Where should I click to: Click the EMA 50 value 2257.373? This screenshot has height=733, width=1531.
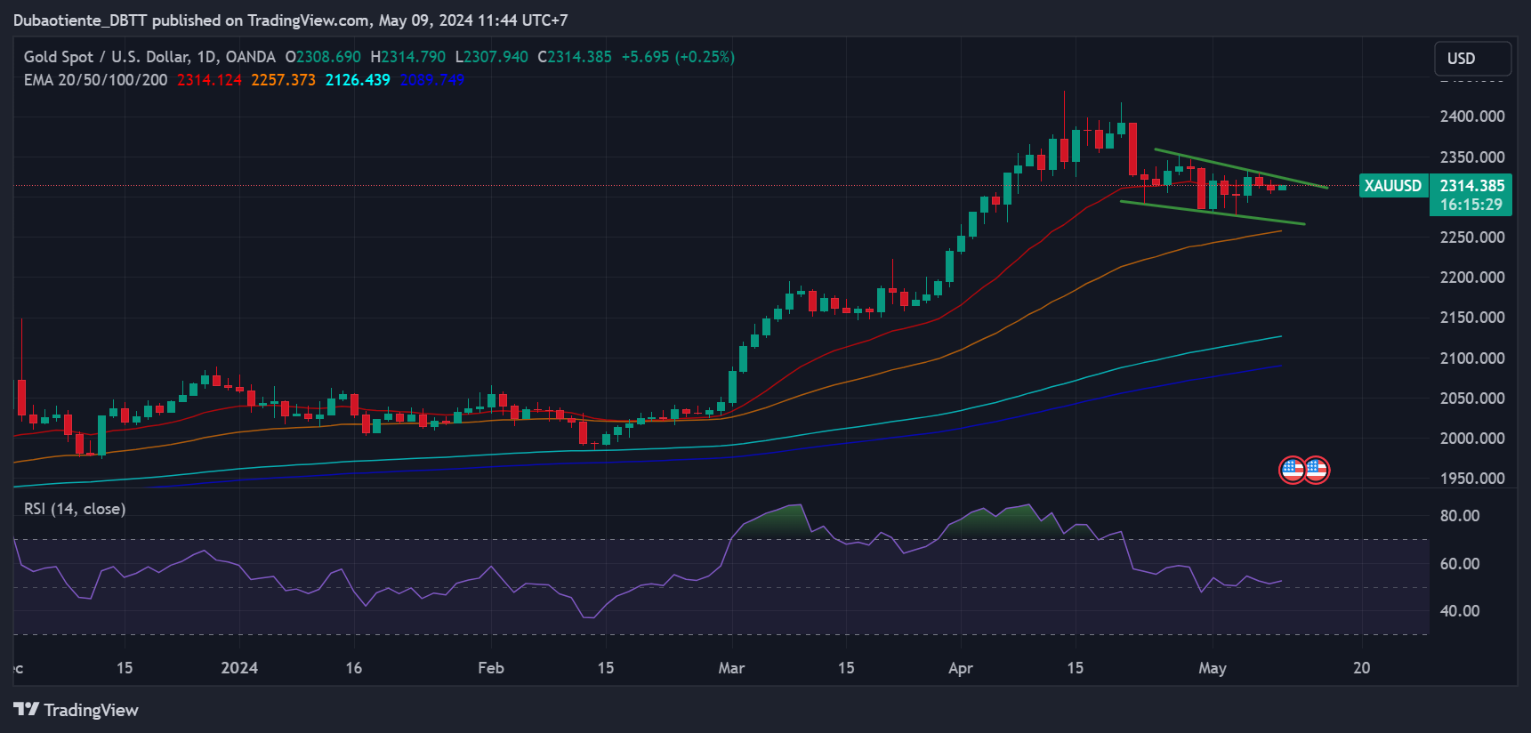(x=283, y=80)
